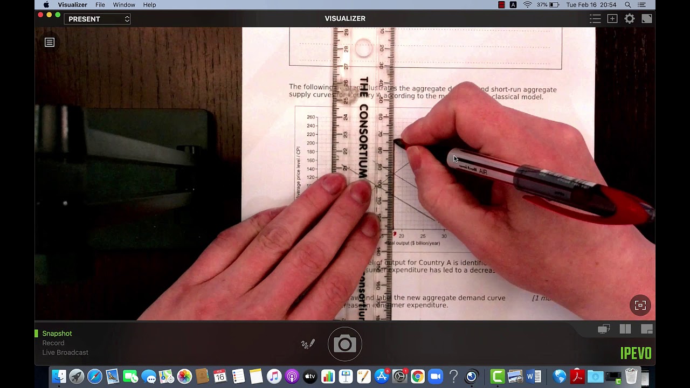The image size is (690, 388).
Task: Click the Wi-Fi status icon
Action: coord(527,5)
